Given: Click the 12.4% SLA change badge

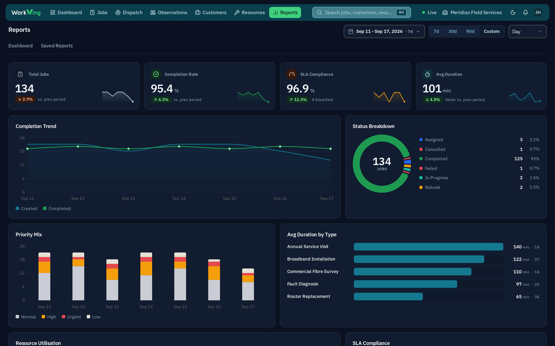Looking at the screenshot, I should pyautogui.click(x=298, y=100).
